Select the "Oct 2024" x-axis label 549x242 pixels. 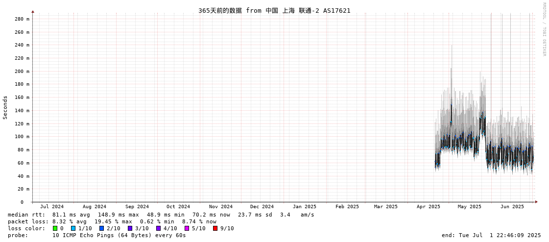click(178, 207)
